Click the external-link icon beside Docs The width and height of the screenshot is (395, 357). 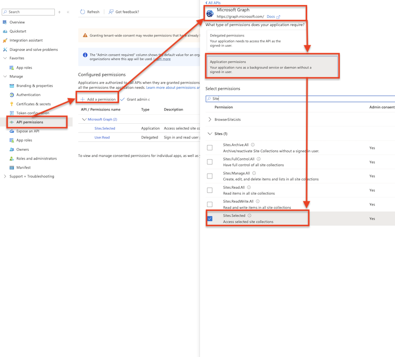click(x=278, y=17)
